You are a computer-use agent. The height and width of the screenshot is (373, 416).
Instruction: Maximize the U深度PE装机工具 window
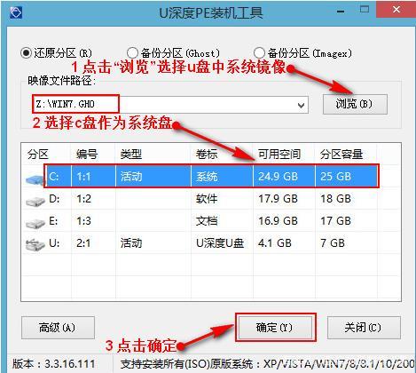[x=365, y=10]
